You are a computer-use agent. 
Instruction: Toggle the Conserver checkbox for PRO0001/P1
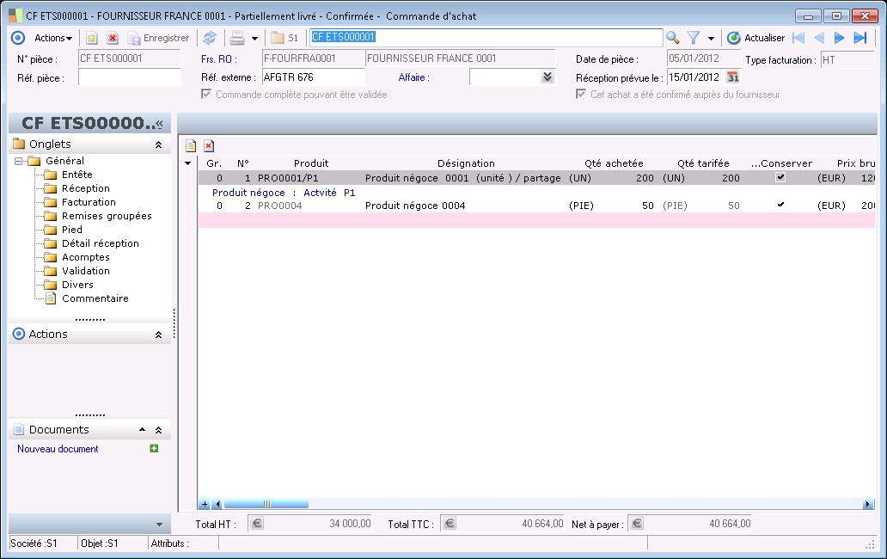point(780,177)
